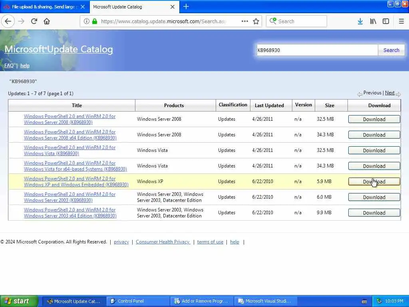Open Windows Server 2003 x64 Edition update link
This screenshot has height=307, width=409.
70,213
